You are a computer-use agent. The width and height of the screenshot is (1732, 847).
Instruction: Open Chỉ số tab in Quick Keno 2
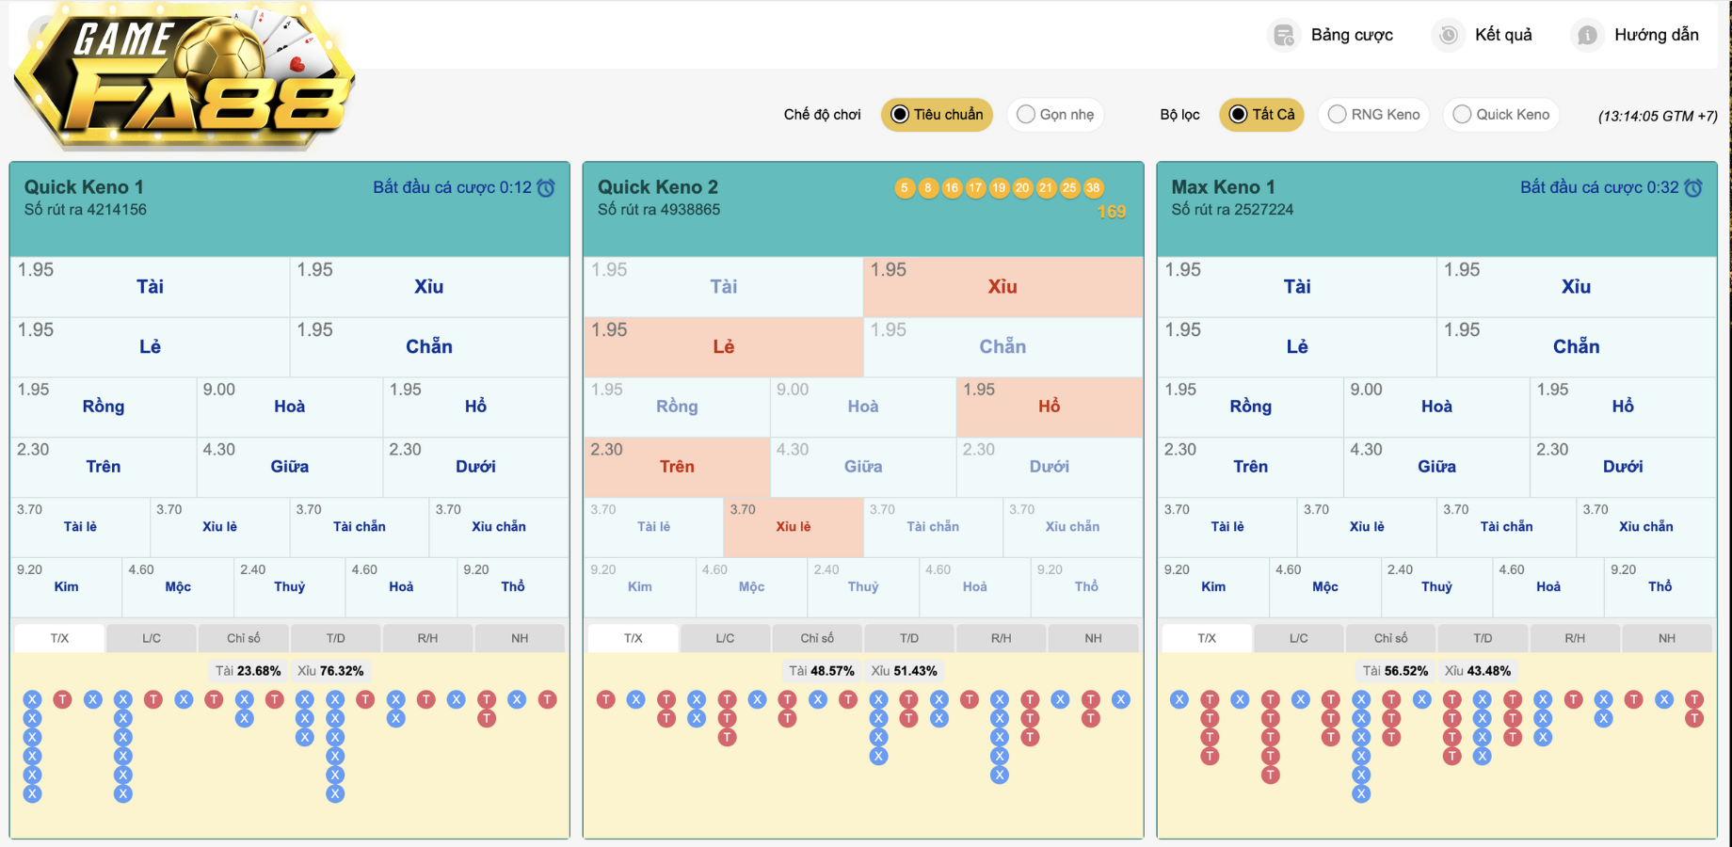pos(817,638)
